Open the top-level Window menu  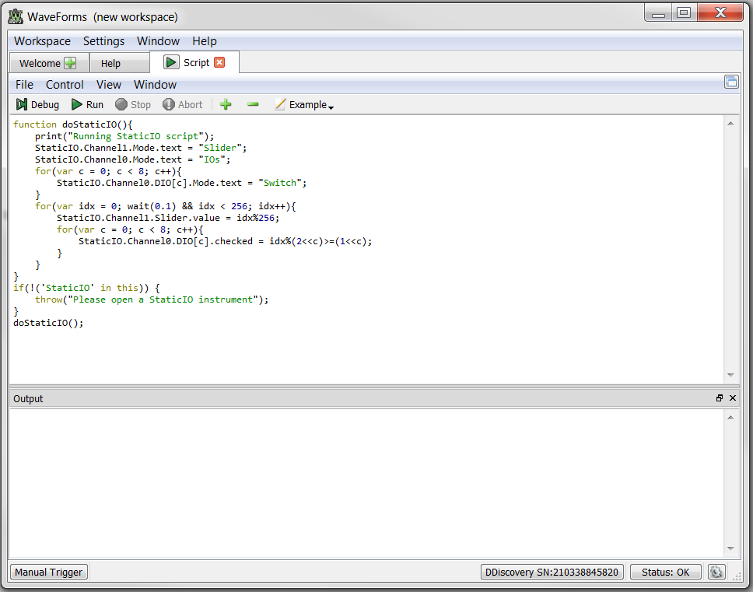[x=158, y=41]
